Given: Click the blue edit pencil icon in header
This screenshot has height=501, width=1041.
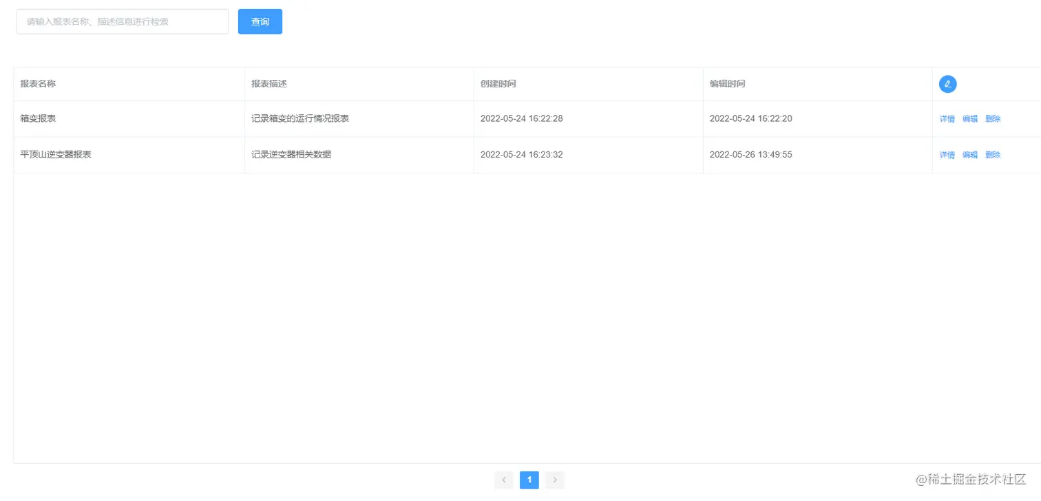Looking at the screenshot, I should (947, 84).
